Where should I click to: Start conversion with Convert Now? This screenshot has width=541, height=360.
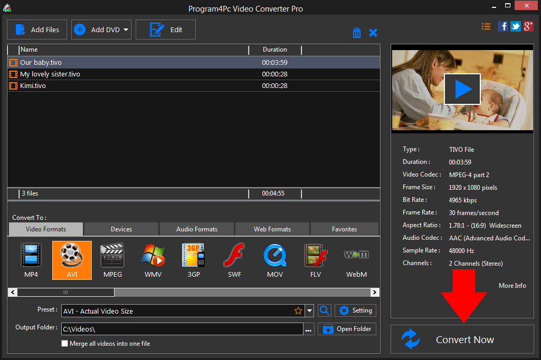(x=462, y=339)
